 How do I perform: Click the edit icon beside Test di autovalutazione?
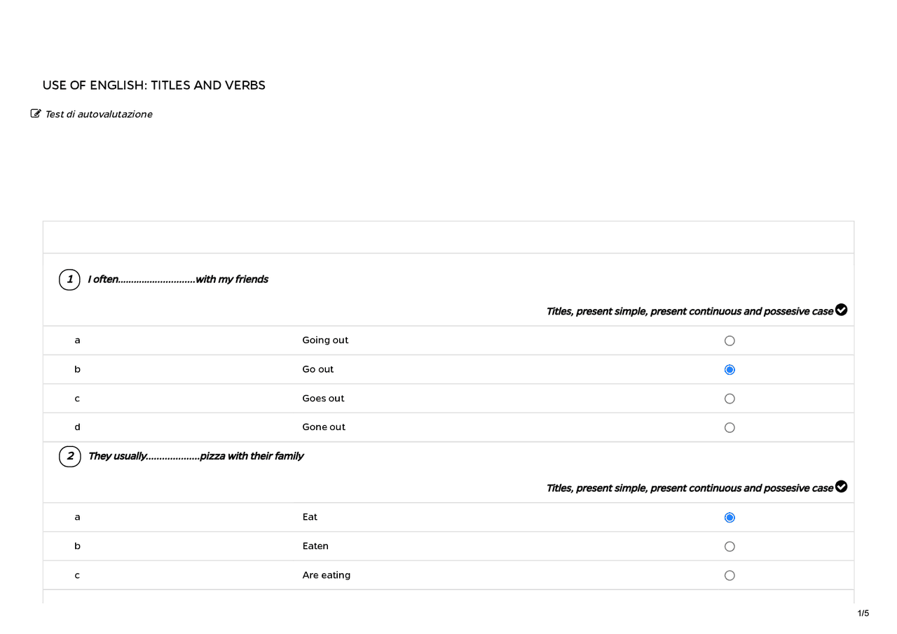36,113
